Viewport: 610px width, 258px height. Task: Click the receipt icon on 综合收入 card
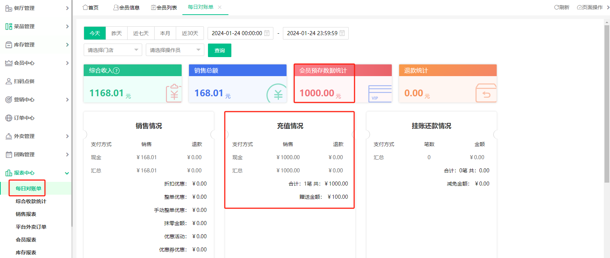(x=174, y=93)
